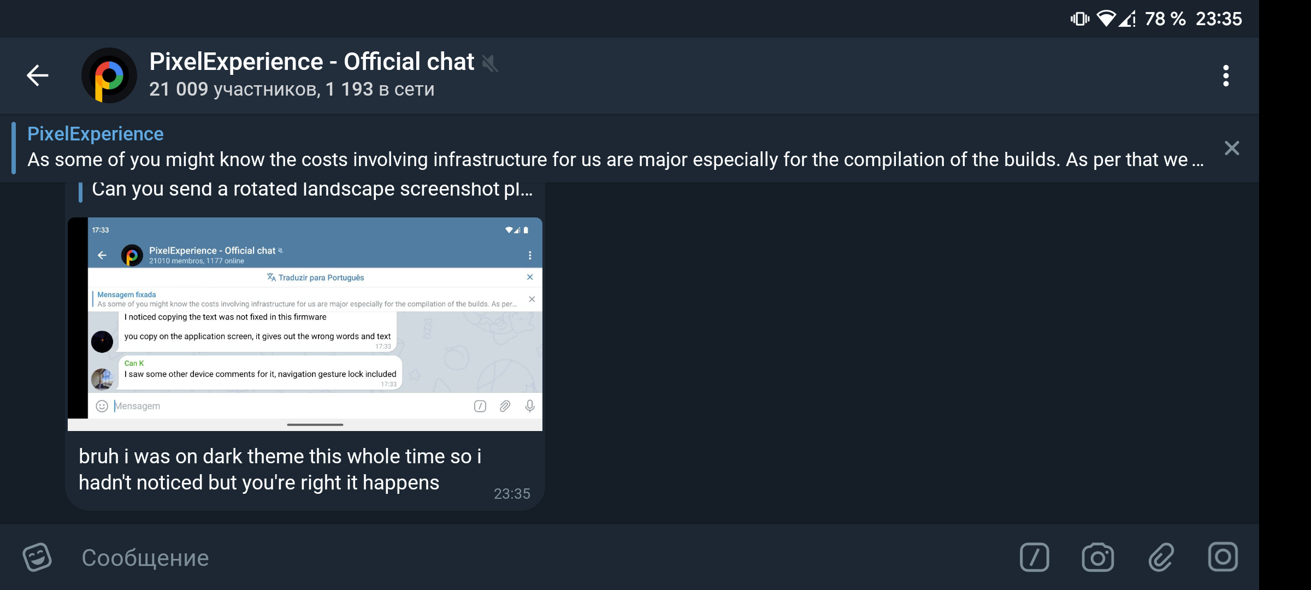
Task: Dismiss the pinned message notification
Action: (x=1232, y=147)
